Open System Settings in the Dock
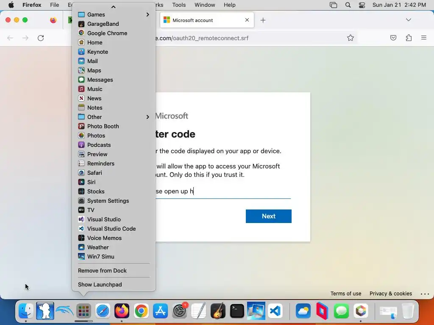 pos(179,311)
